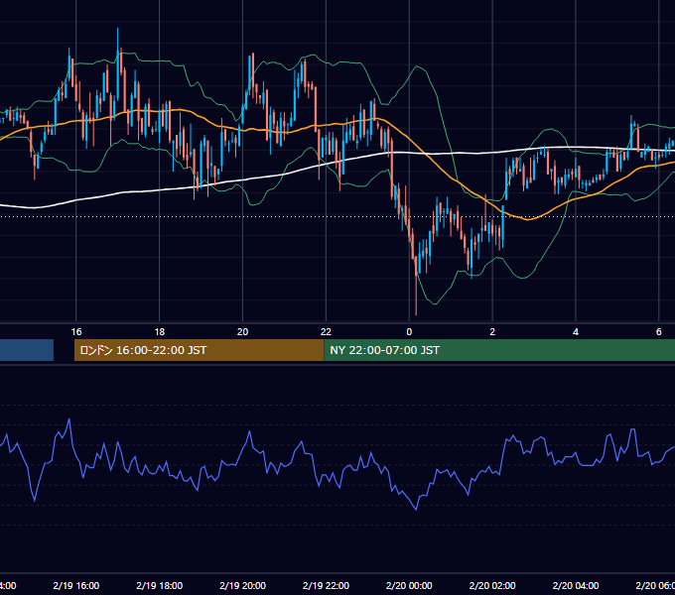Click the 2/20 04:00 date label
This screenshot has width=675, height=595.
[x=576, y=585]
